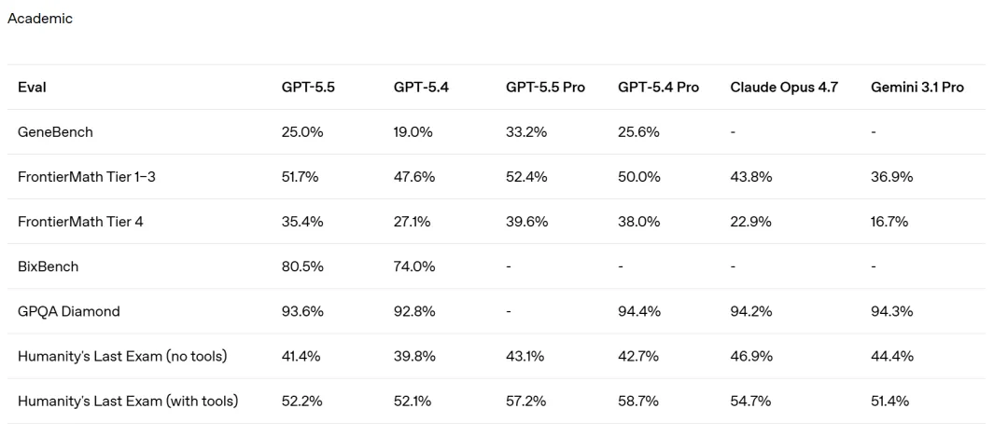Viewport: 1008px width, 436px height.
Task: Select Humanity's Last Exam (no tools) label
Action: pyautogui.click(x=122, y=356)
